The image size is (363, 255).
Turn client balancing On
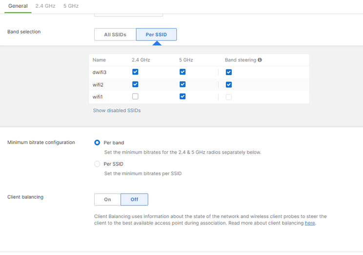pos(107,199)
